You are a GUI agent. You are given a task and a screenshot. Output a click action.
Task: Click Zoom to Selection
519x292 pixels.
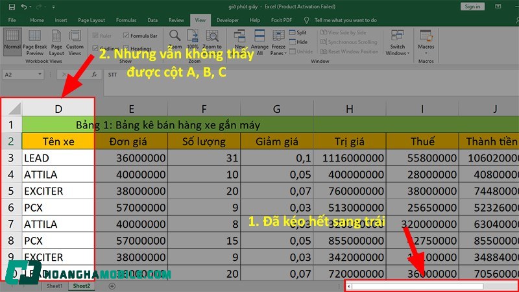pyautogui.click(x=212, y=40)
